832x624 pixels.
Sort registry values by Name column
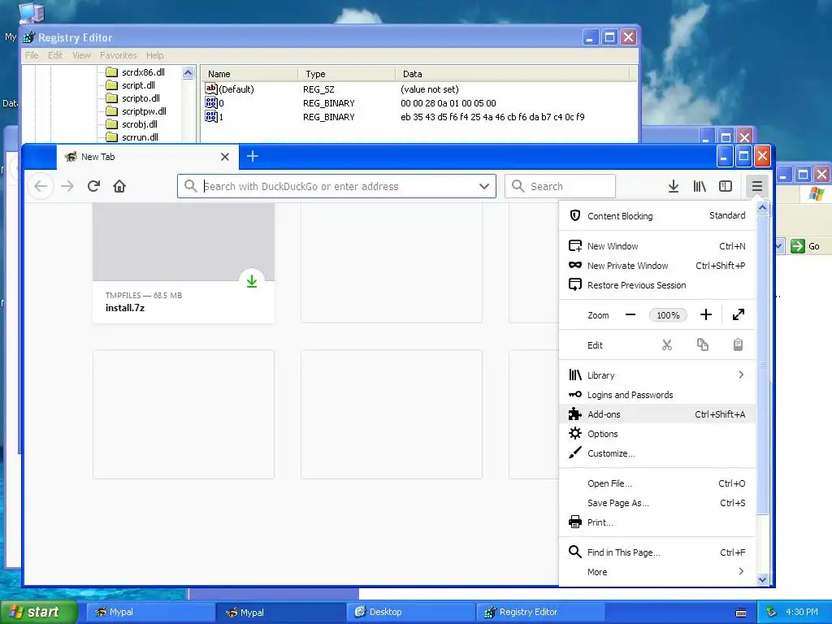[x=249, y=74]
